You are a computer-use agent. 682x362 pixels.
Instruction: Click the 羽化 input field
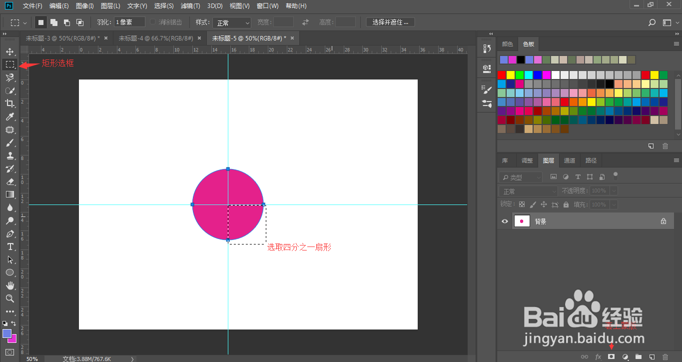[x=129, y=22]
